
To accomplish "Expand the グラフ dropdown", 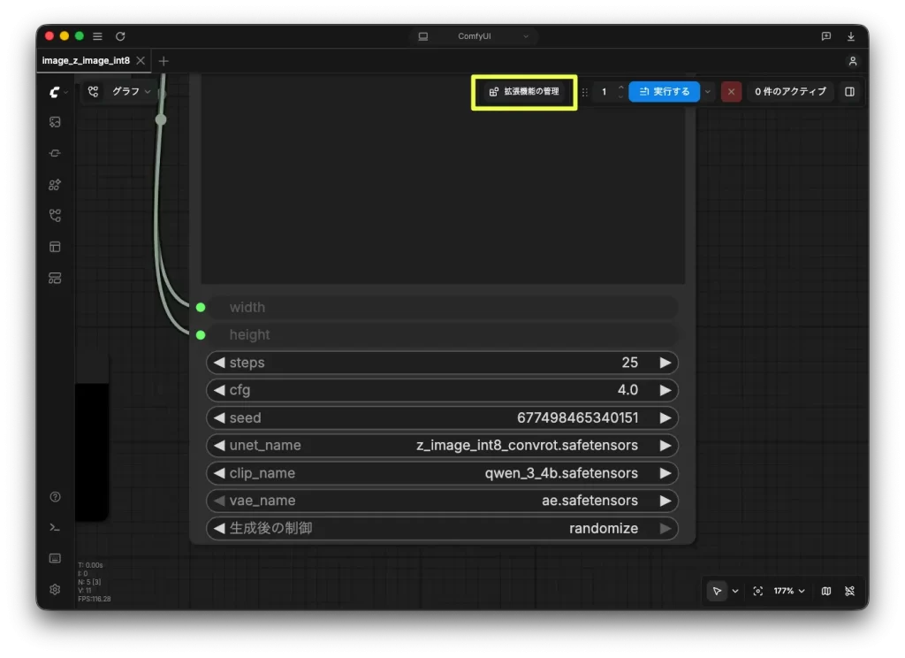I will point(131,91).
